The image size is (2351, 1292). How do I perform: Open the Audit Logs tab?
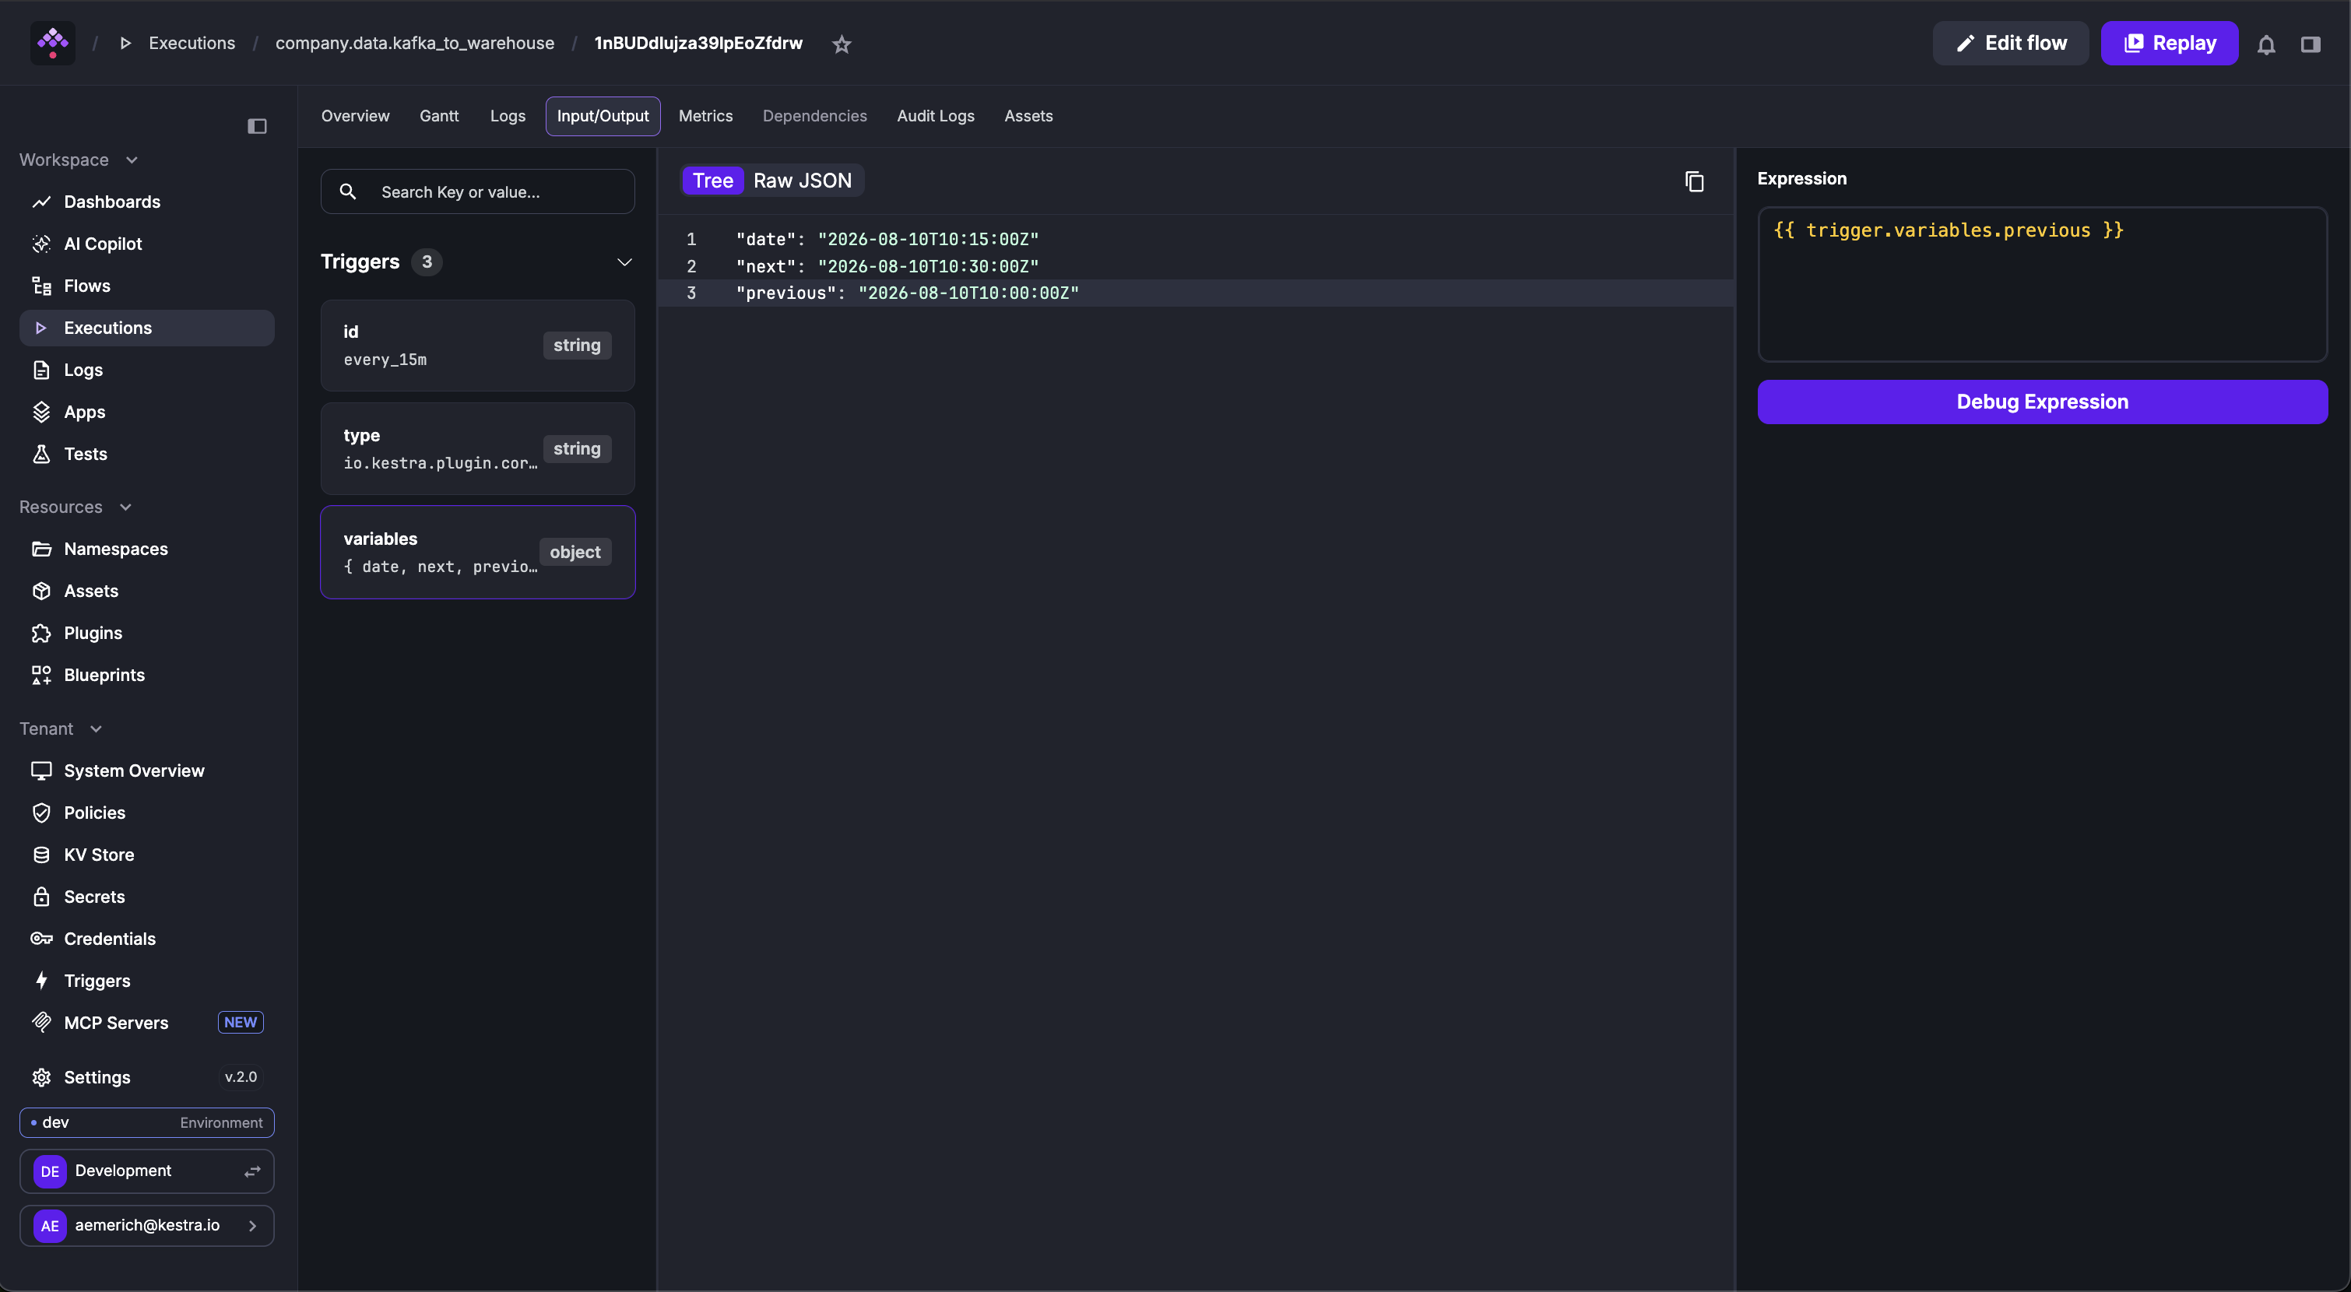pos(936,116)
